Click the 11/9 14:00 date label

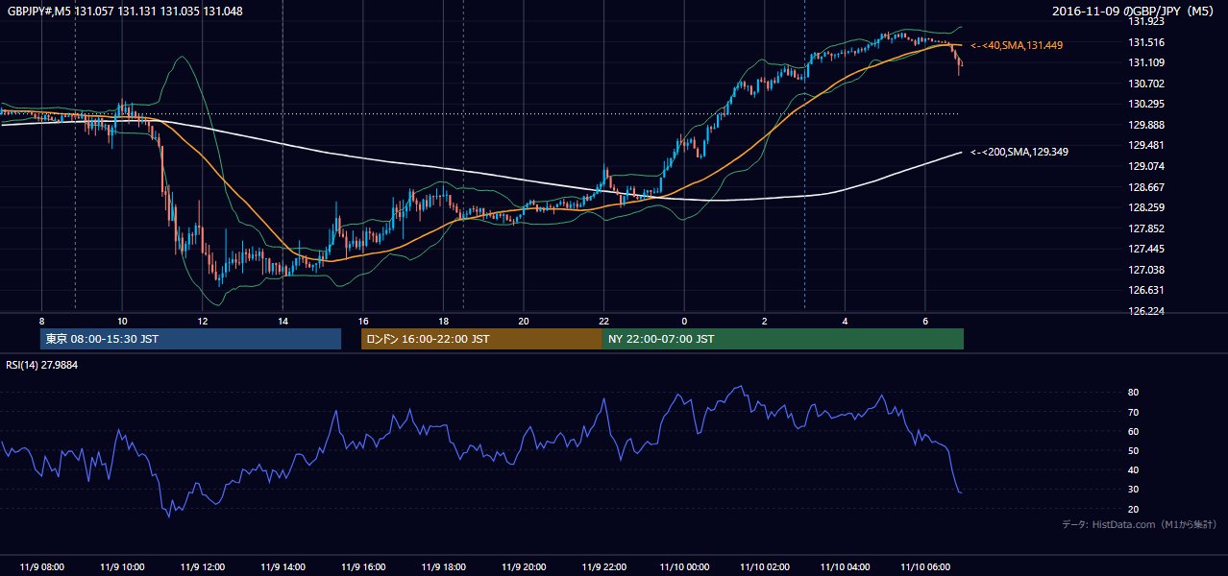282,566
